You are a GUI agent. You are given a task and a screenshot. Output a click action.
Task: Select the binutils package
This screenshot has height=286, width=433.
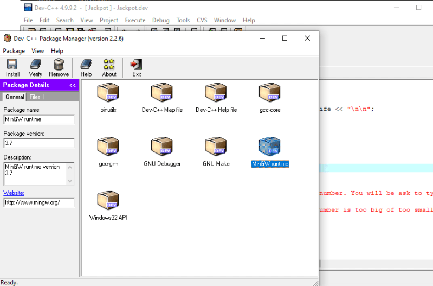108,98
